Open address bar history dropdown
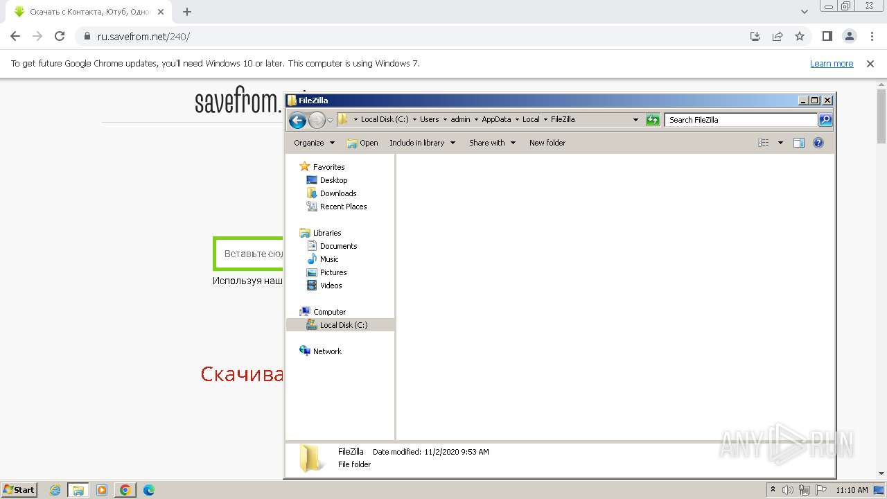The width and height of the screenshot is (887, 499). pyautogui.click(x=635, y=120)
